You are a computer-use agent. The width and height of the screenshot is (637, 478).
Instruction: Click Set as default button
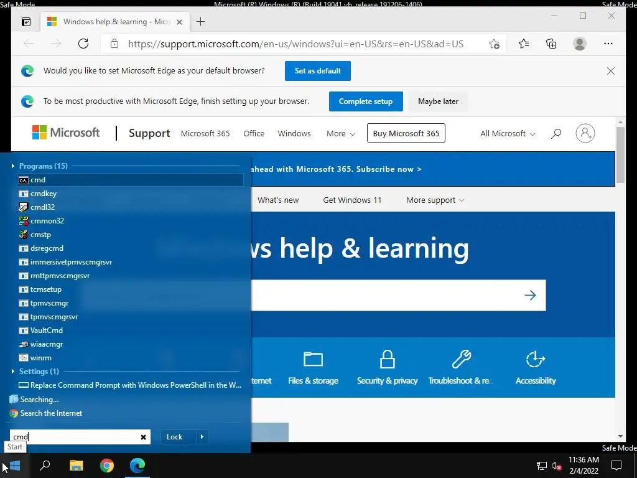(x=318, y=71)
